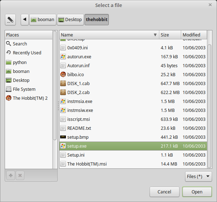
Task: Open booman home in Places sidebar
Action: click(29, 72)
